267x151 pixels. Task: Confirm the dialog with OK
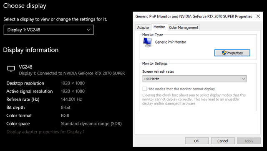(196, 141)
